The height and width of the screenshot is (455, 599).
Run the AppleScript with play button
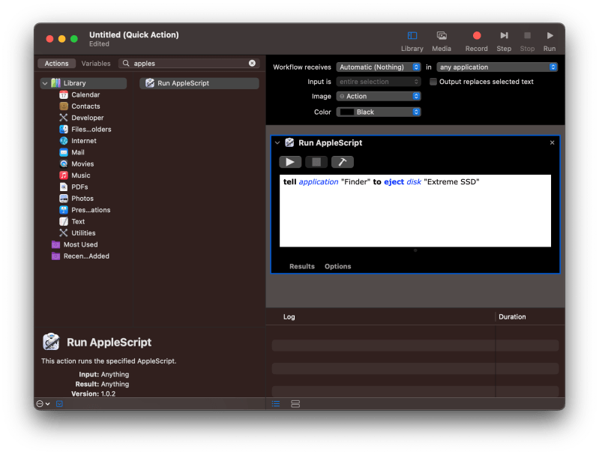pyautogui.click(x=290, y=162)
